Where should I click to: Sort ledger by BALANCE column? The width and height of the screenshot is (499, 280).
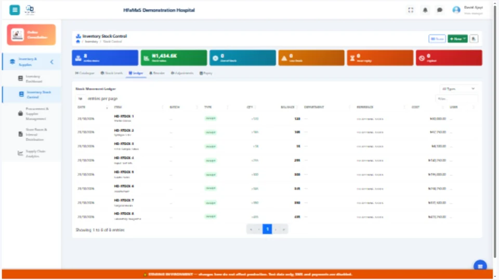[288, 107]
